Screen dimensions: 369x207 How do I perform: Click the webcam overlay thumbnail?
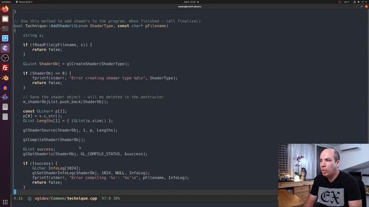pos(323,175)
